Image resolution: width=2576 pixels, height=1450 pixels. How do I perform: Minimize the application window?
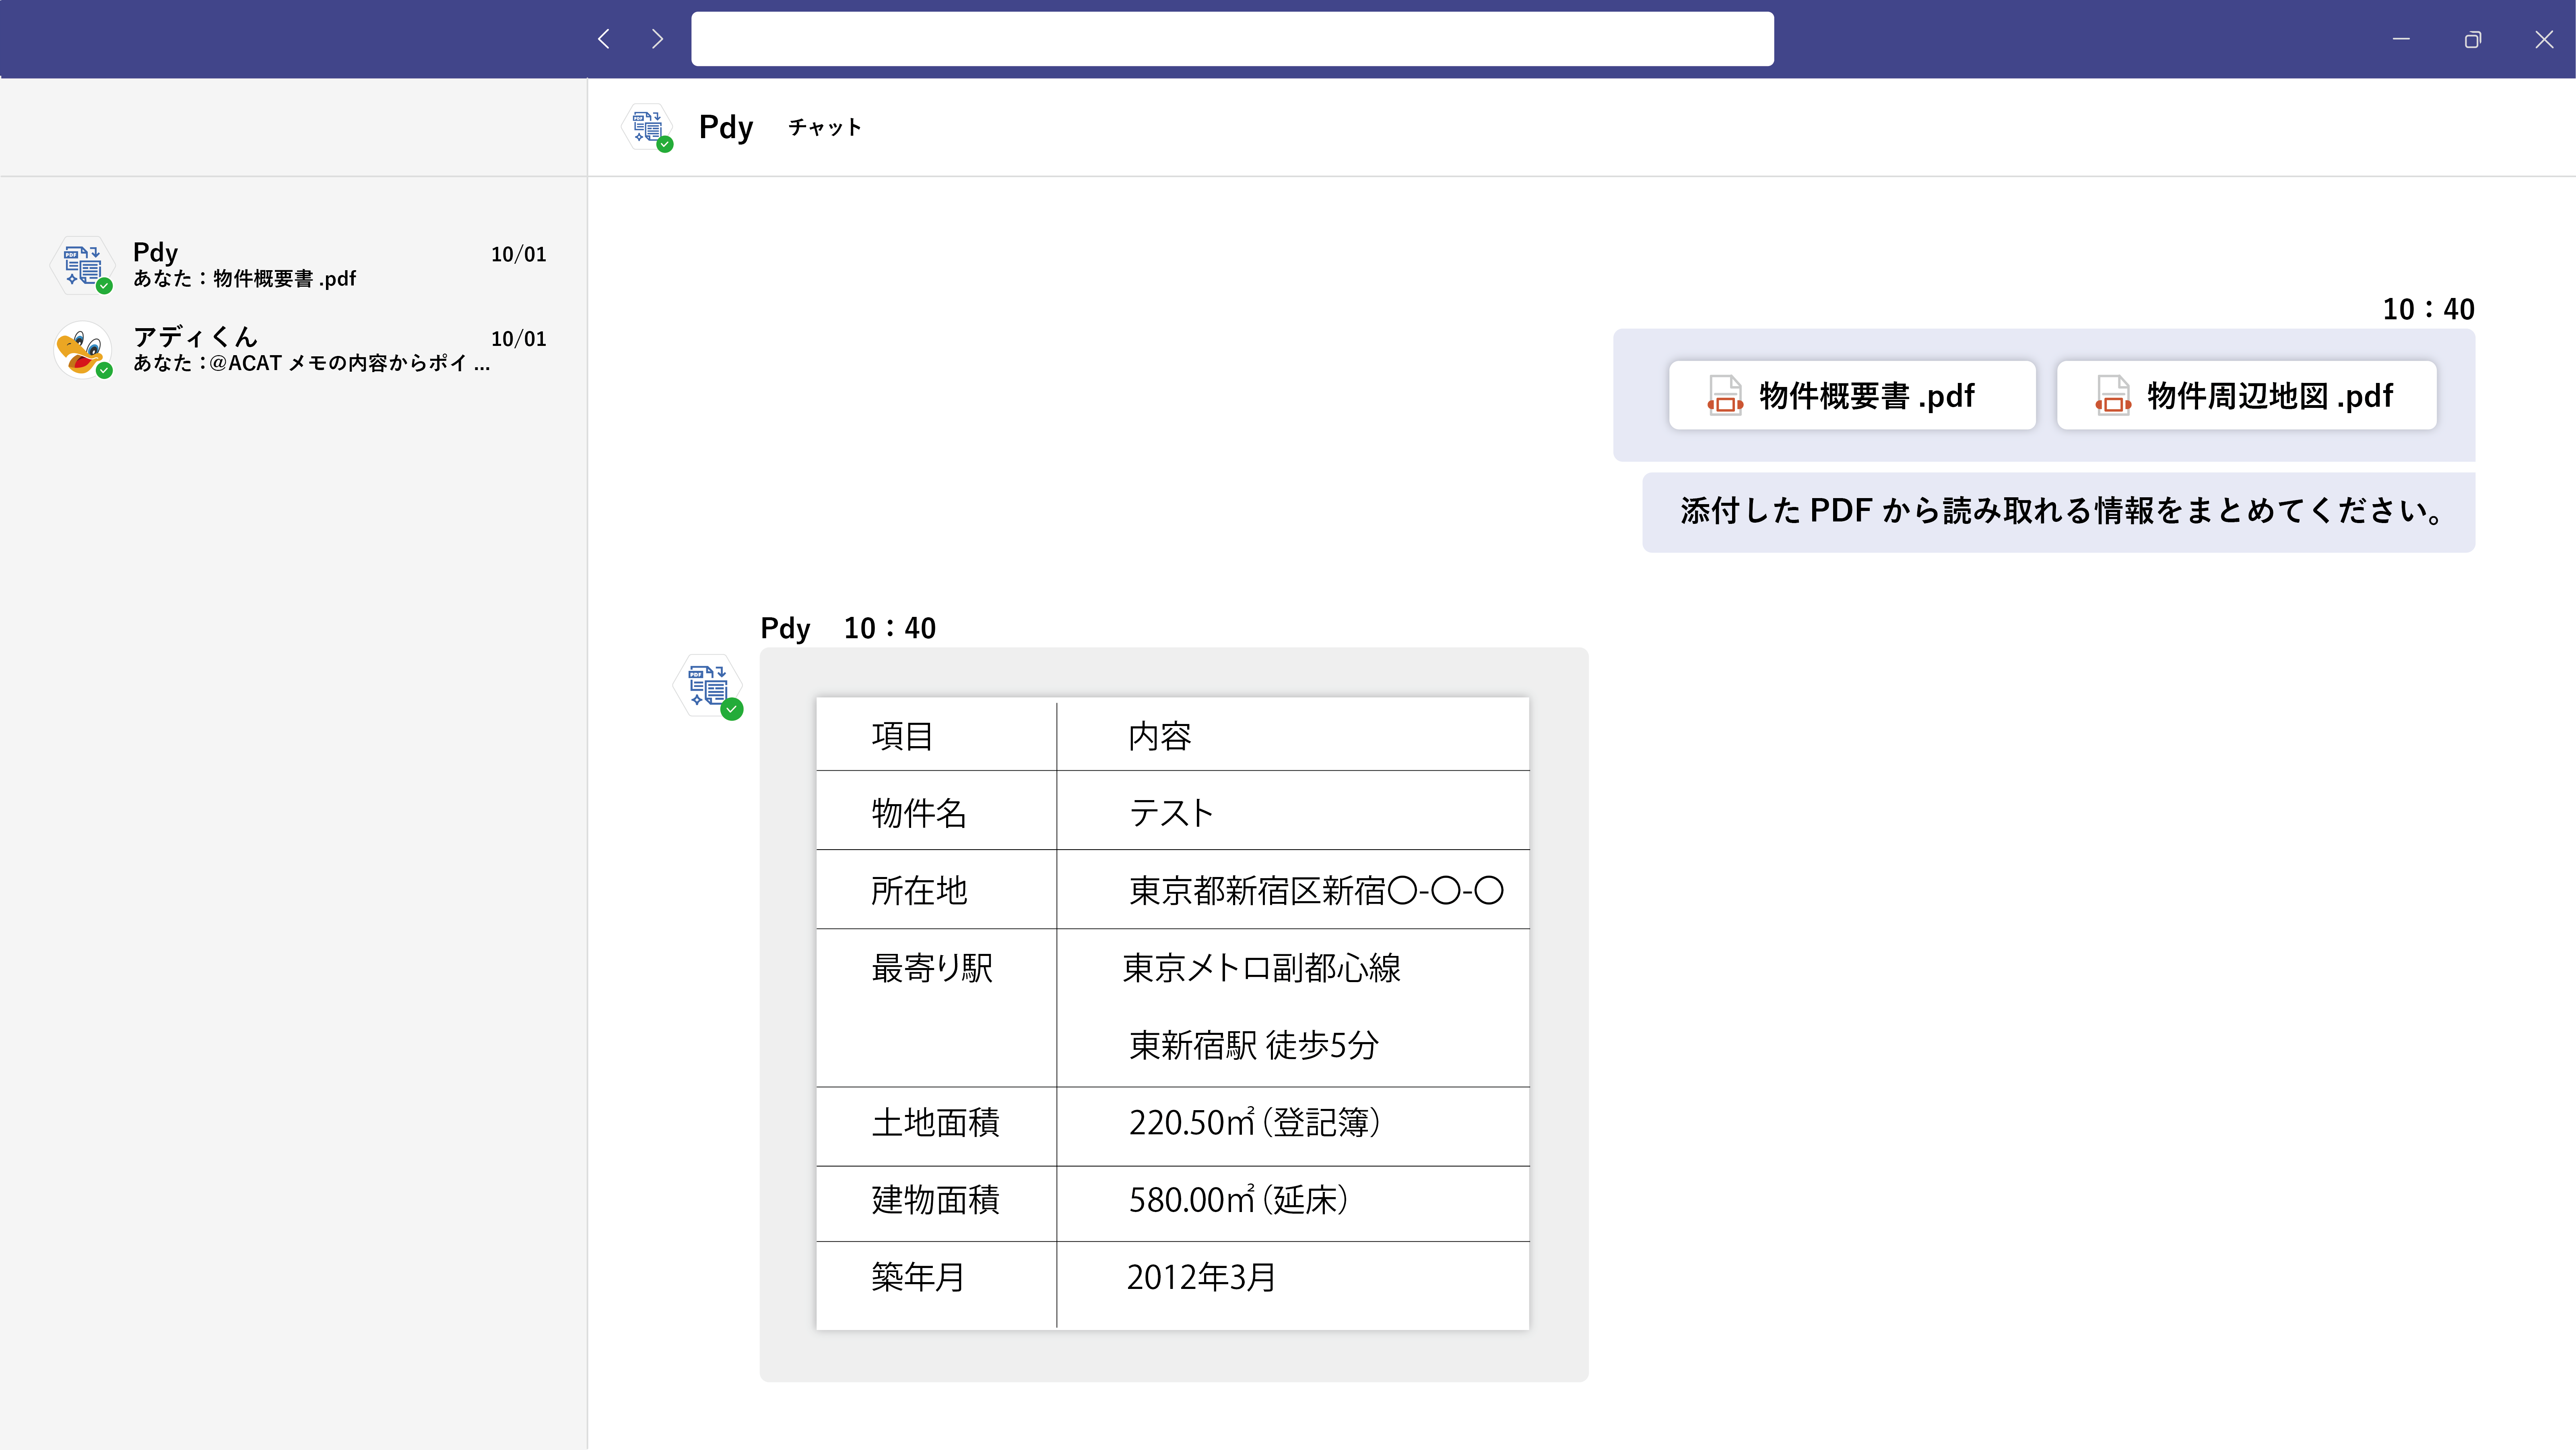pyautogui.click(x=2401, y=39)
